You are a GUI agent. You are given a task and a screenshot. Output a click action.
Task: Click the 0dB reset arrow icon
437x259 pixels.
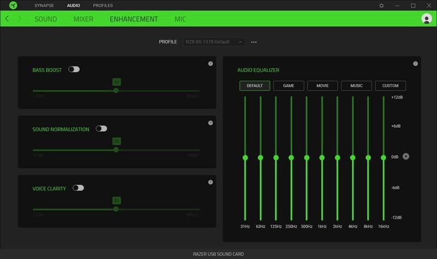[406, 156]
